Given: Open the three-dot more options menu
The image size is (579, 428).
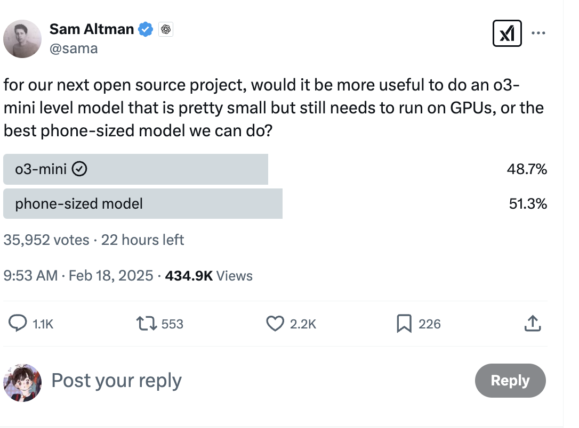Looking at the screenshot, I should coord(538,33).
